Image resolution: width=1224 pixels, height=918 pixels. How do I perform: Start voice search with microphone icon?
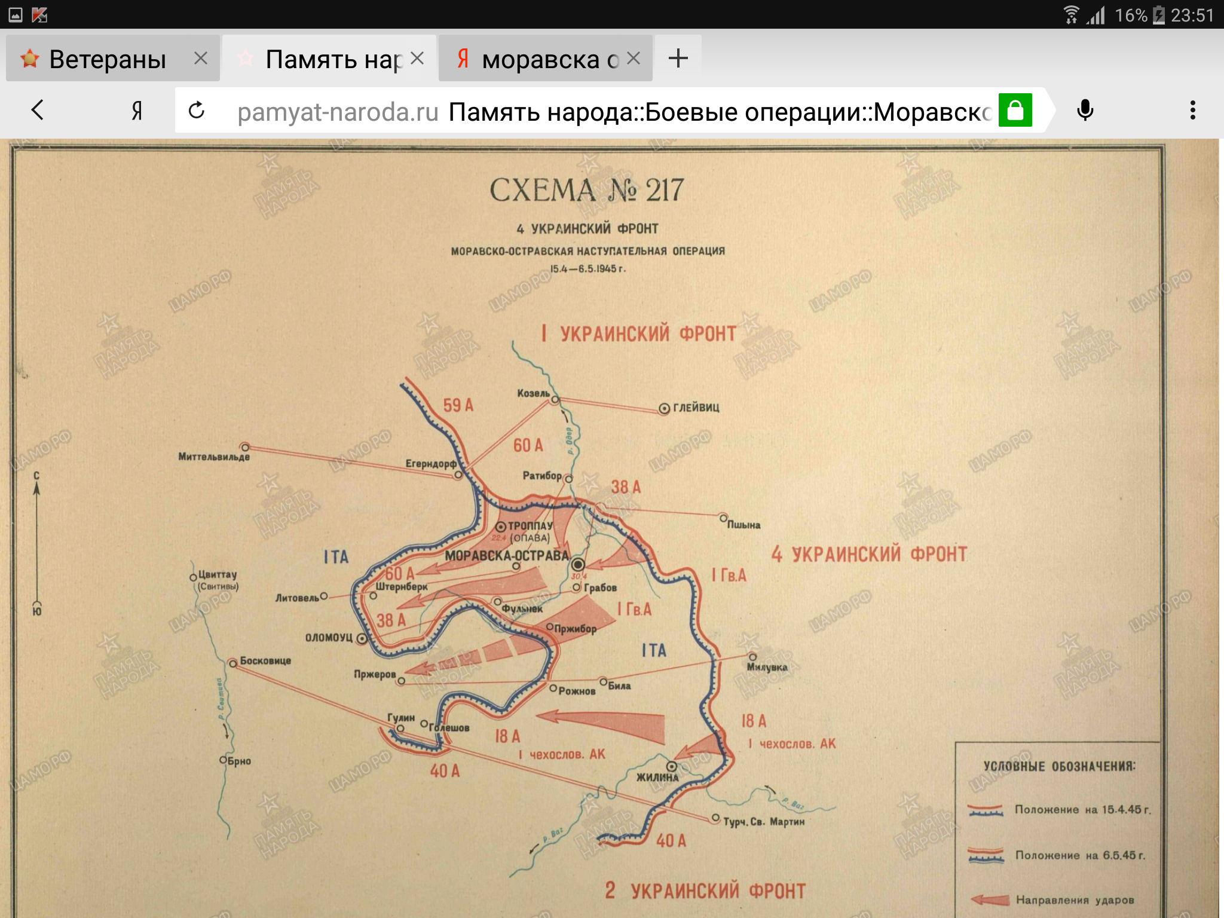pyautogui.click(x=1085, y=111)
